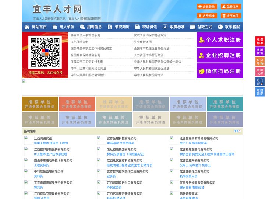
Task: Click the logo thumbnail of 江西爱丽新材料科技有限公司
Action: 174,140
